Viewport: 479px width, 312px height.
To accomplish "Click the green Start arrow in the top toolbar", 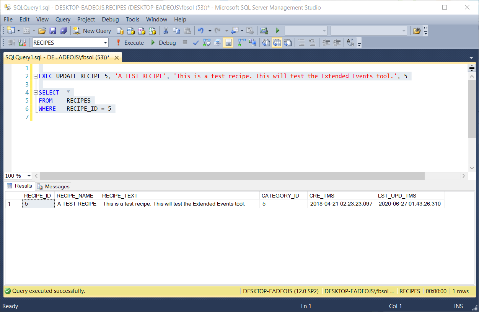I will click(278, 31).
